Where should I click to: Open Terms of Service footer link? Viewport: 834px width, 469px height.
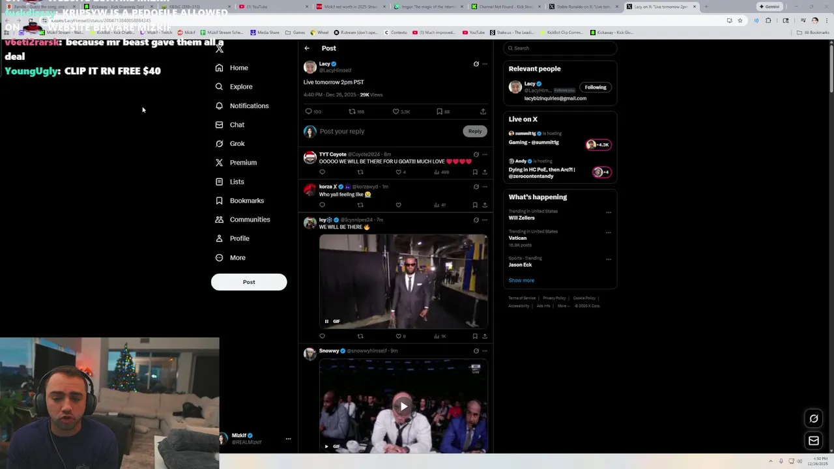click(522, 298)
